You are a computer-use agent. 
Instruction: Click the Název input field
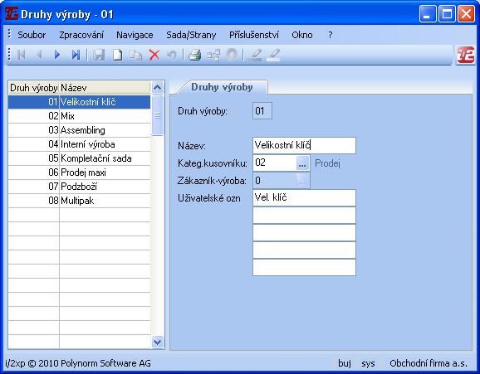(x=304, y=146)
